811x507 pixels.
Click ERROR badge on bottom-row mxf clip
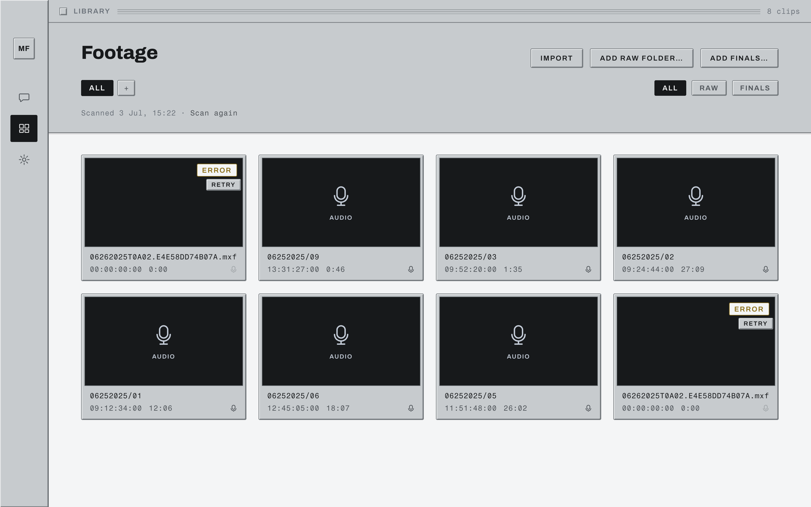749,309
